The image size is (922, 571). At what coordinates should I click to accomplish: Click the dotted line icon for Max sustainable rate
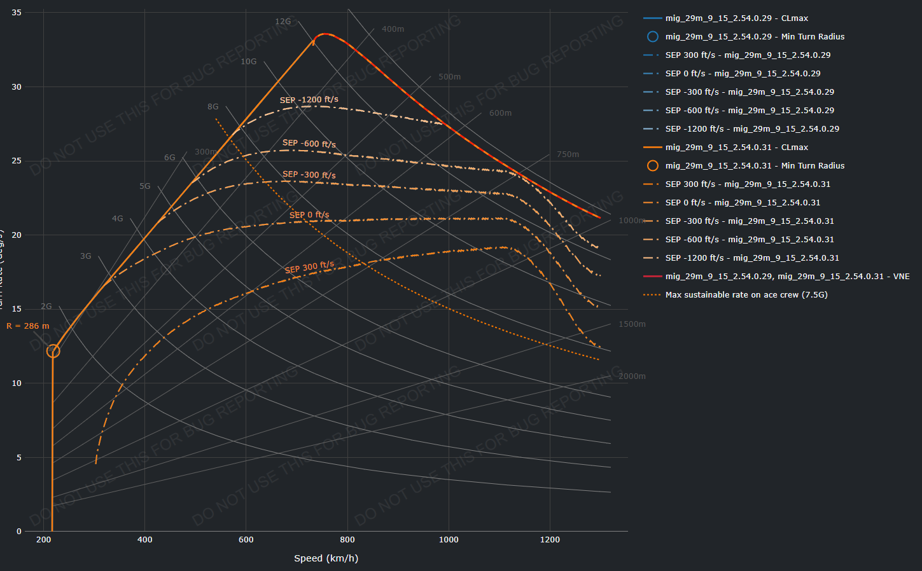(x=652, y=295)
